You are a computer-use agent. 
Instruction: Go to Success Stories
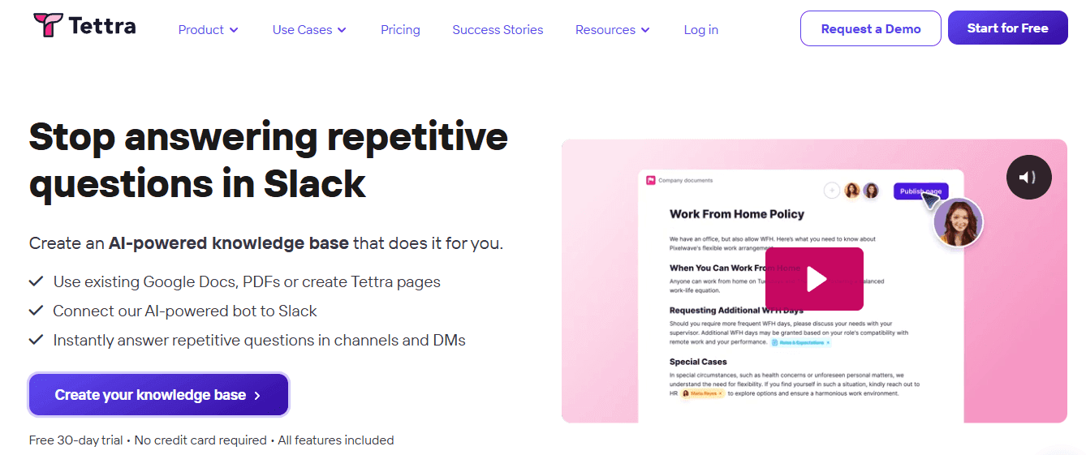click(498, 30)
